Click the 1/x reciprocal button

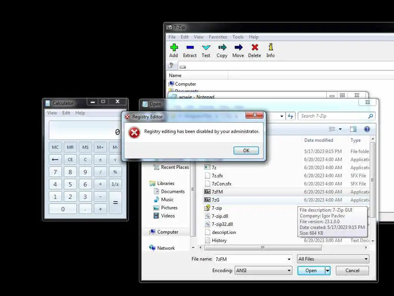(x=115, y=184)
